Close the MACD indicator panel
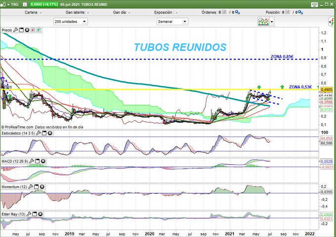 [x=43, y=161]
